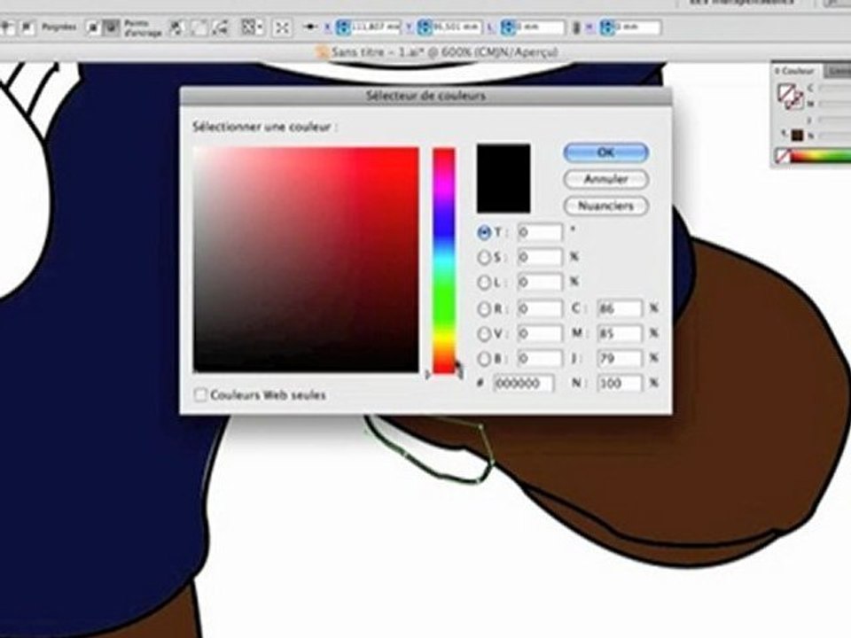Click the M magenta percentage field

(620, 334)
